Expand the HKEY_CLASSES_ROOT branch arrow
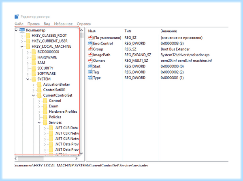This screenshot has width=243, height=181. click(22, 36)
